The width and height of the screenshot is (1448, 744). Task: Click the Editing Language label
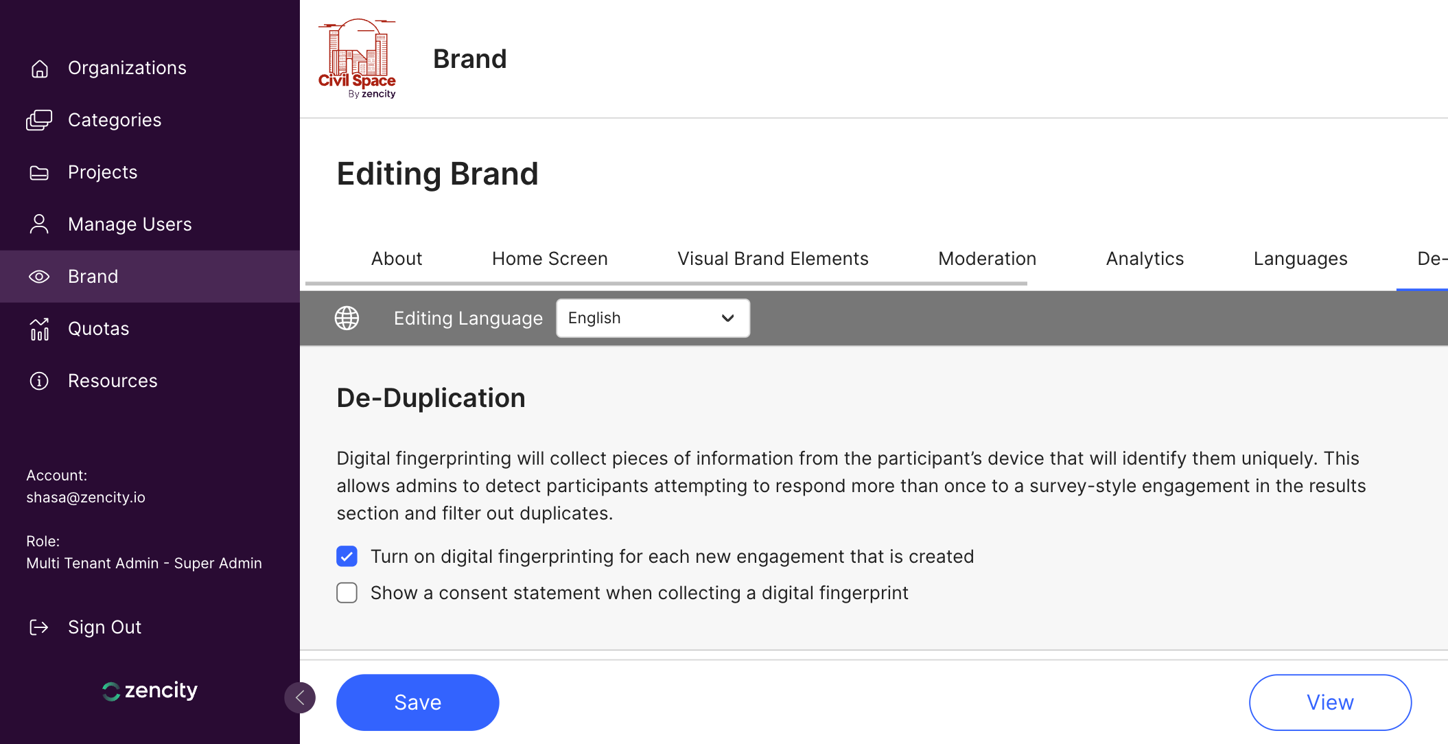click(468, 318)
